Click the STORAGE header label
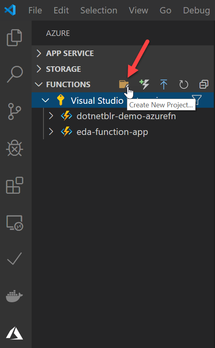Screen dimensions: 215x348 (x=63, y=69)
